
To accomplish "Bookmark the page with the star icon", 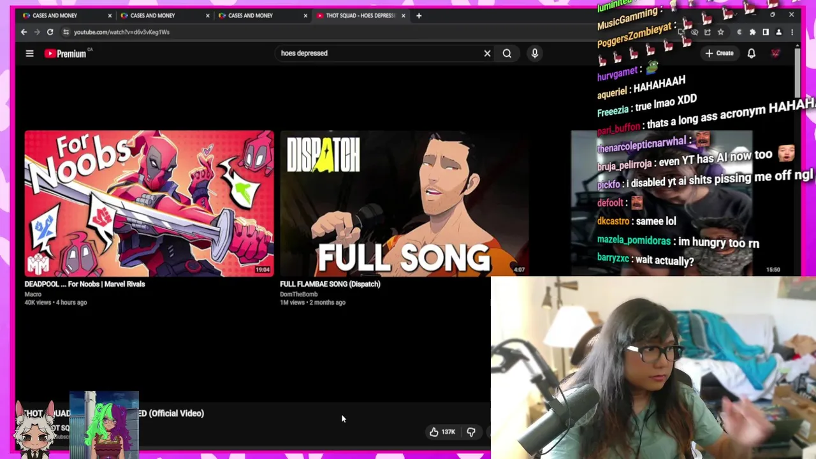I will (720, 32).
